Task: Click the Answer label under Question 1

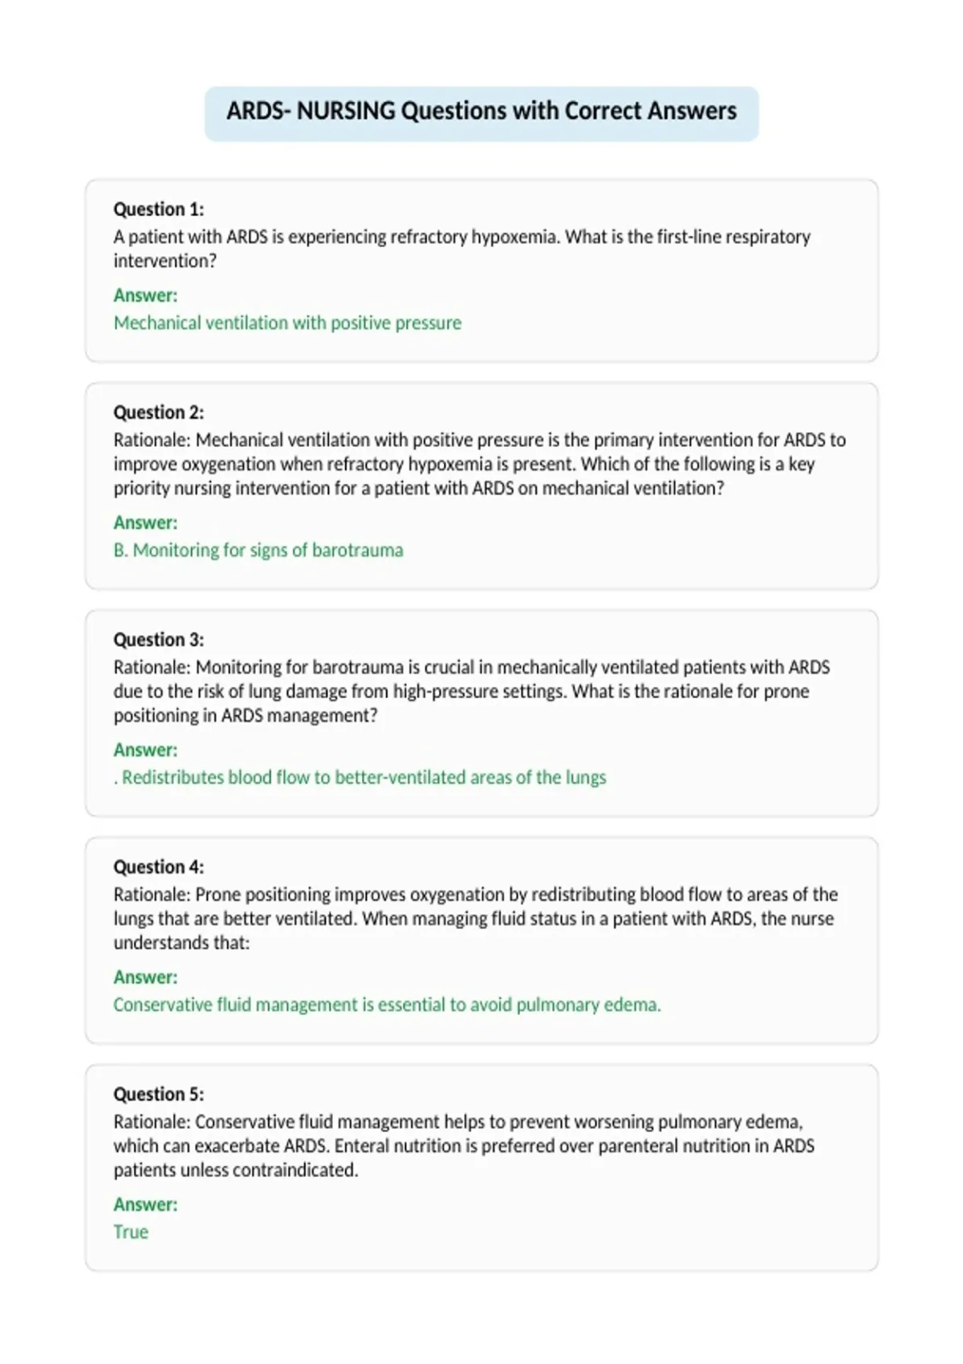Action: (x=145, y=295)
